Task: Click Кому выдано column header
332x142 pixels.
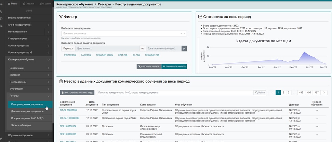Action: [148, 104]
